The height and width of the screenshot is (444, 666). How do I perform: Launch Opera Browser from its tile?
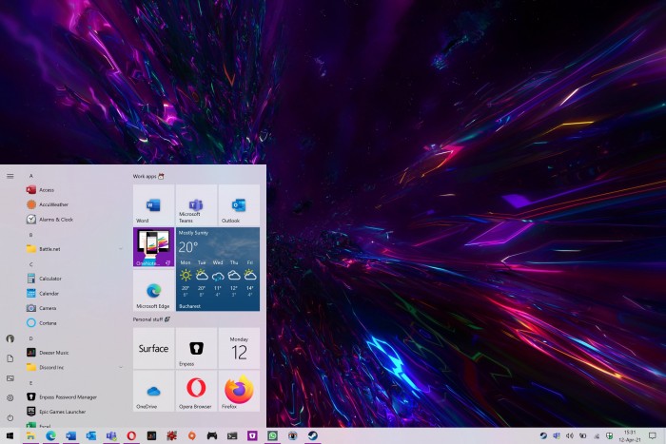pos(196,390)
